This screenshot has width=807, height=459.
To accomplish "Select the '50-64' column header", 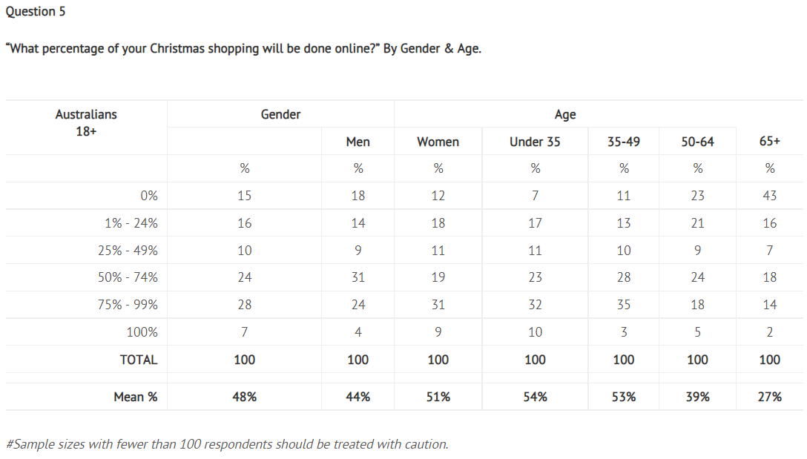I will pos(697,142).
